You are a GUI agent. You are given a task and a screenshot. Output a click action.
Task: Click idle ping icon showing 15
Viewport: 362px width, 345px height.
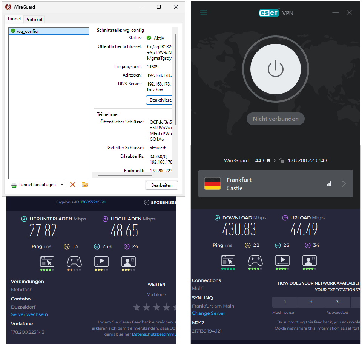coord(67,246)
